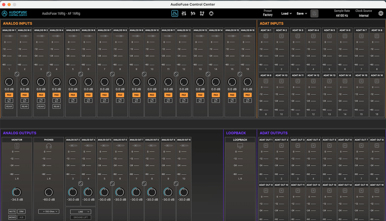Image resolution: width=386 pixels, height=221 pixels.
Task: Click the Arturia AudioFuse logo icon
Action: point(5,13)
